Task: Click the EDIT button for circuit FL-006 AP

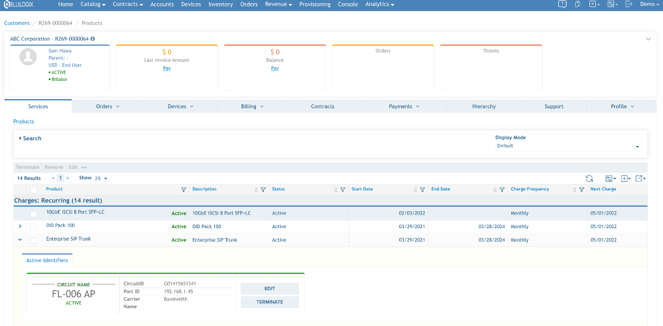Action: click(x=270, y=288)
